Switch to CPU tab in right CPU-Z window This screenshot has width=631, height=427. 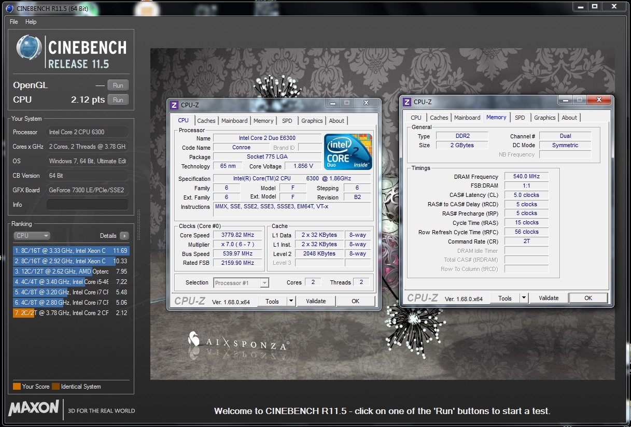(x=416, y=118)
